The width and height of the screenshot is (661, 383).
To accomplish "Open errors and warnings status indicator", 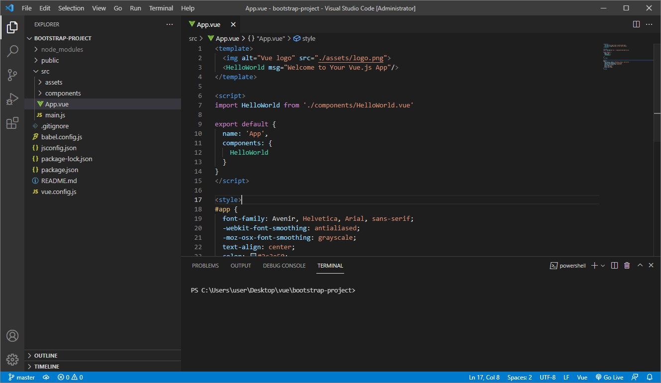I will coord(70,378).
